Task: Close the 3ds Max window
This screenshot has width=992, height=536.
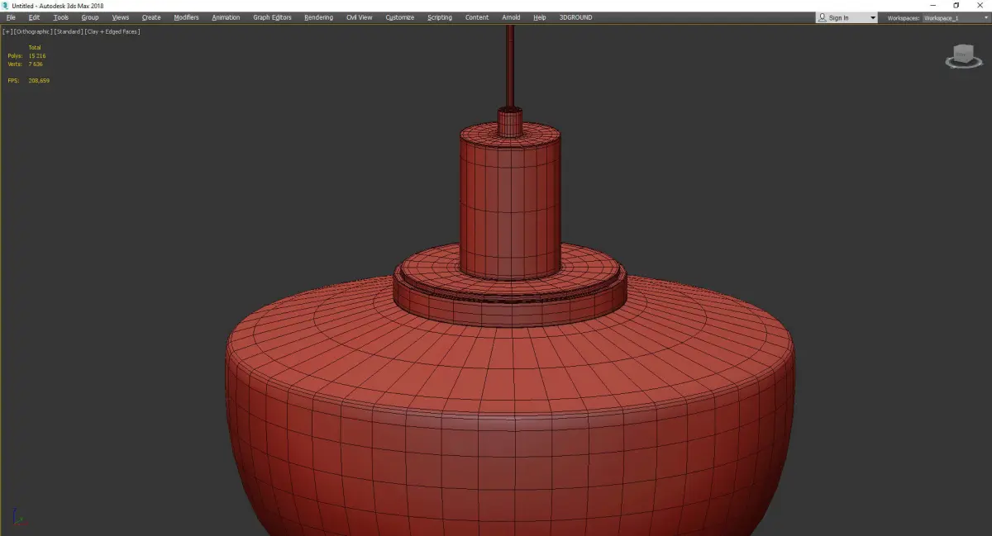Action: (x=980, y=5)
